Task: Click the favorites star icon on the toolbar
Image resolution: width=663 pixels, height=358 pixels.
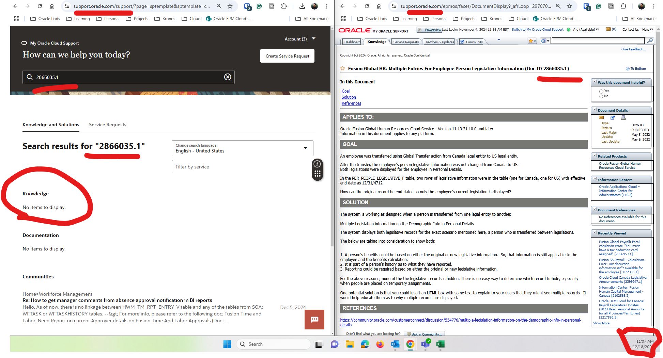Action: pyautogui.click(x=531, y=40)
